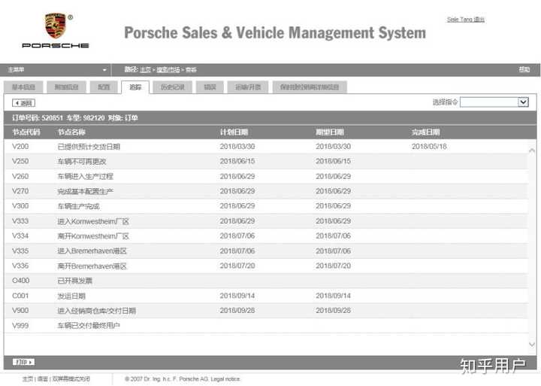The height and width of the screenshot is (386, 541).
Task: Select the 追踪 tracking tab
Action: tap(135, 87)
